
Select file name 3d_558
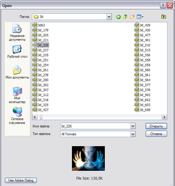(145, 60)
